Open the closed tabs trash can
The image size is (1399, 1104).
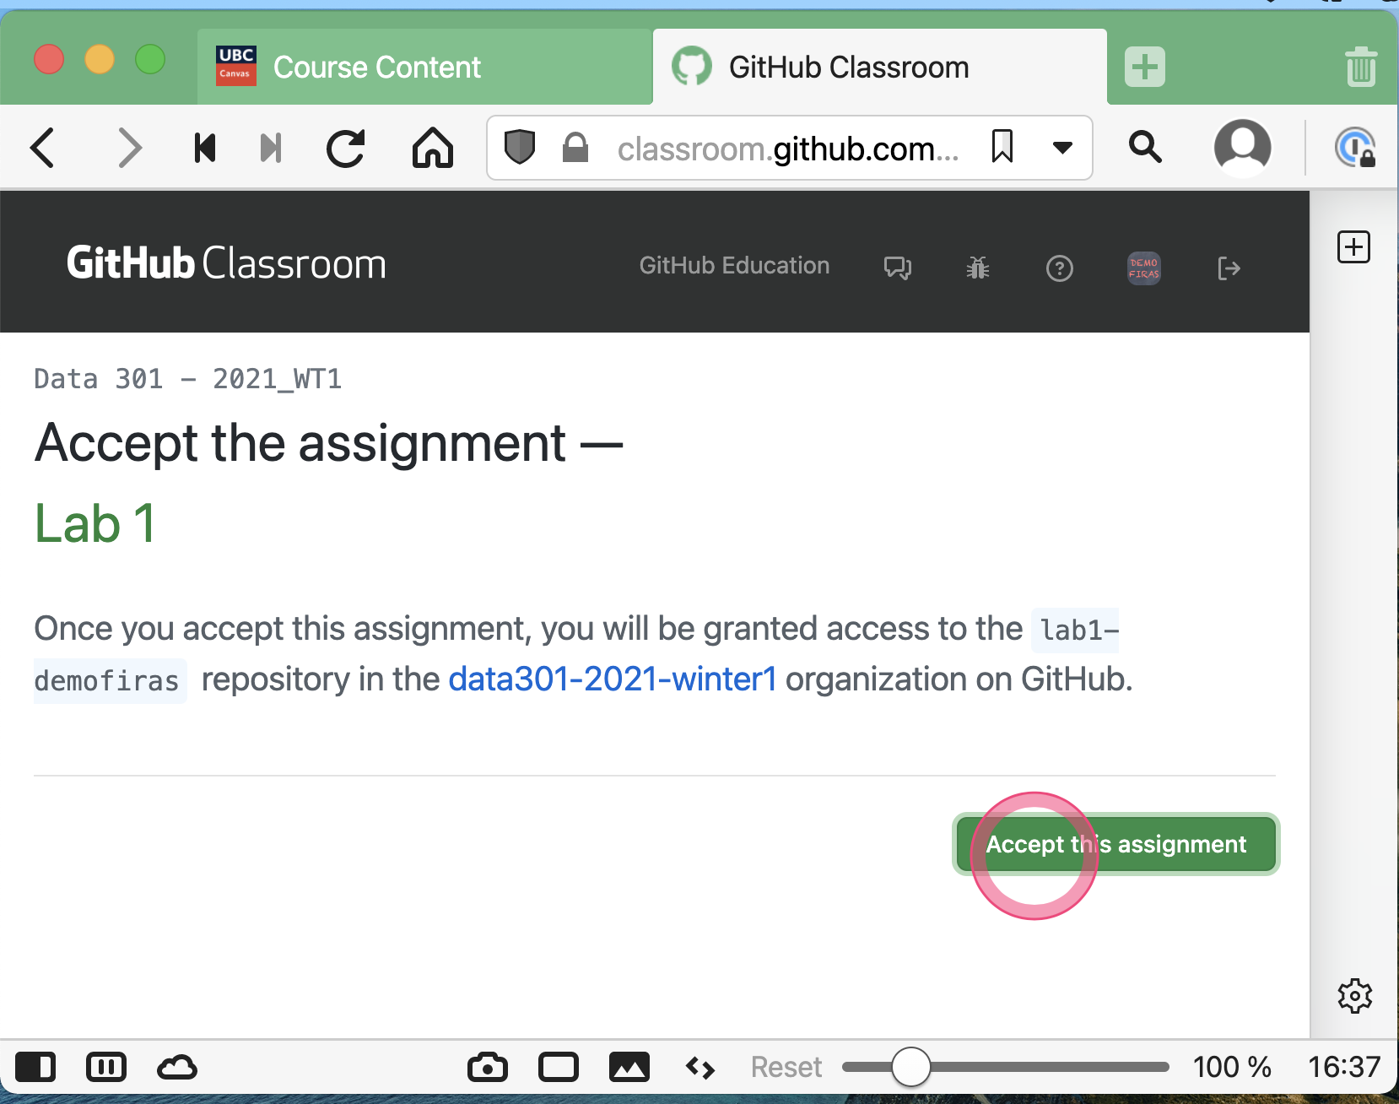click(x=1361, y=67)
